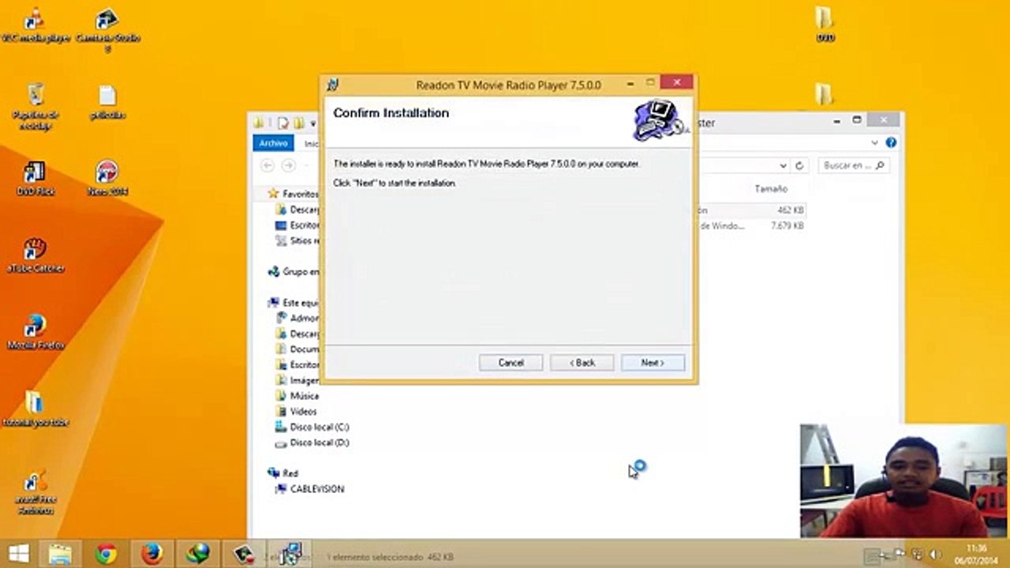
Task: Click the installer title bar icon
Action: [x=333, y=84]
